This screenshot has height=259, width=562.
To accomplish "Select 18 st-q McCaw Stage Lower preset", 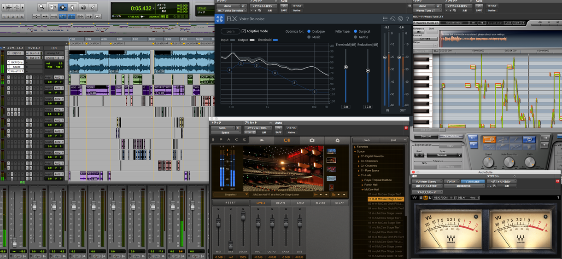I will point(385,213).
